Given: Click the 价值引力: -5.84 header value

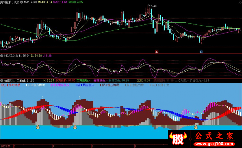Looking at the screenshot, I should pos(199,80).
